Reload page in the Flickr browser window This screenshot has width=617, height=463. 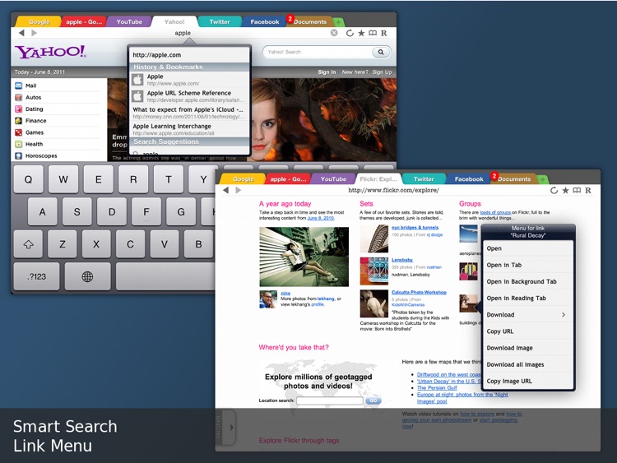click(x=554, y=191)
